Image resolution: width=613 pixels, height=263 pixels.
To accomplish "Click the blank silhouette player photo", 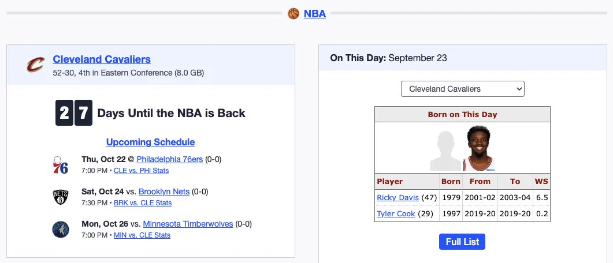I will (446, 151).
